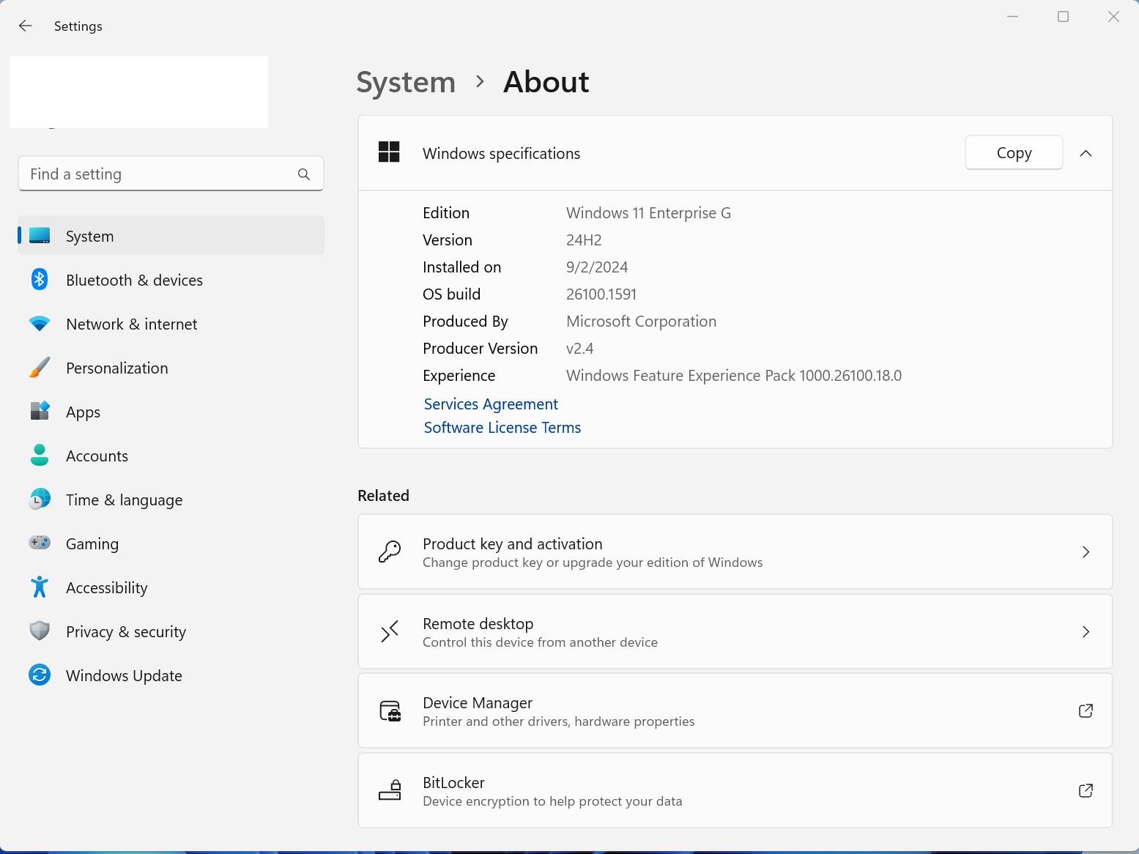
Task: Click the Related section heading
Action: tap(383, 496)
